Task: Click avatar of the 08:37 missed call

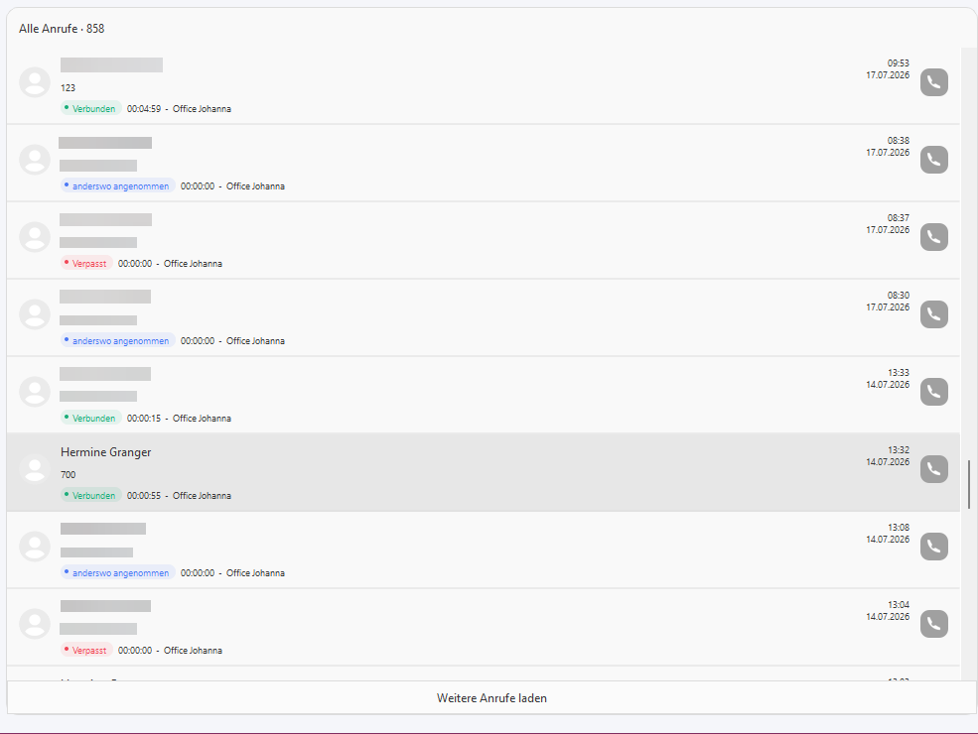Action: click(35, 237)
